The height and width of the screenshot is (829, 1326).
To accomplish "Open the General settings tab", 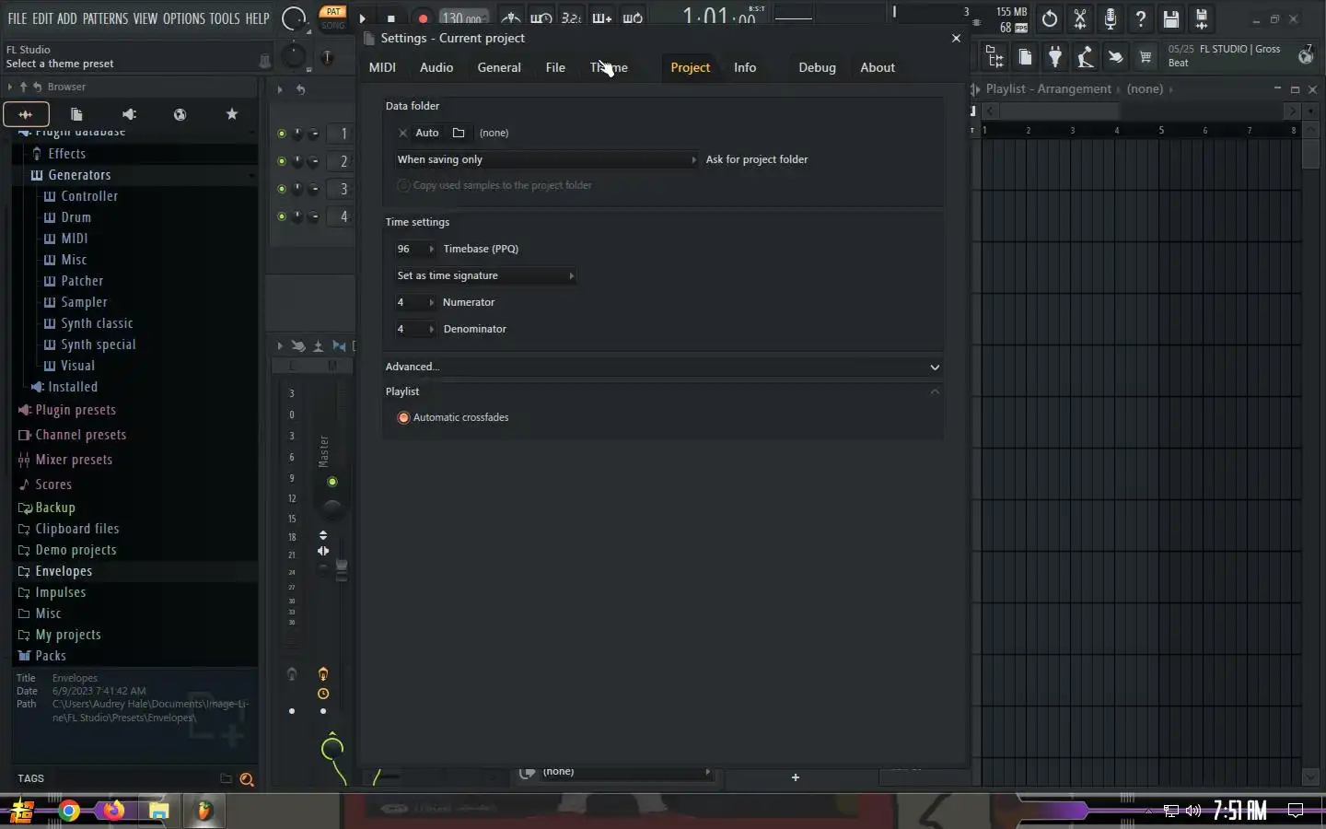I will pos(499,67).
